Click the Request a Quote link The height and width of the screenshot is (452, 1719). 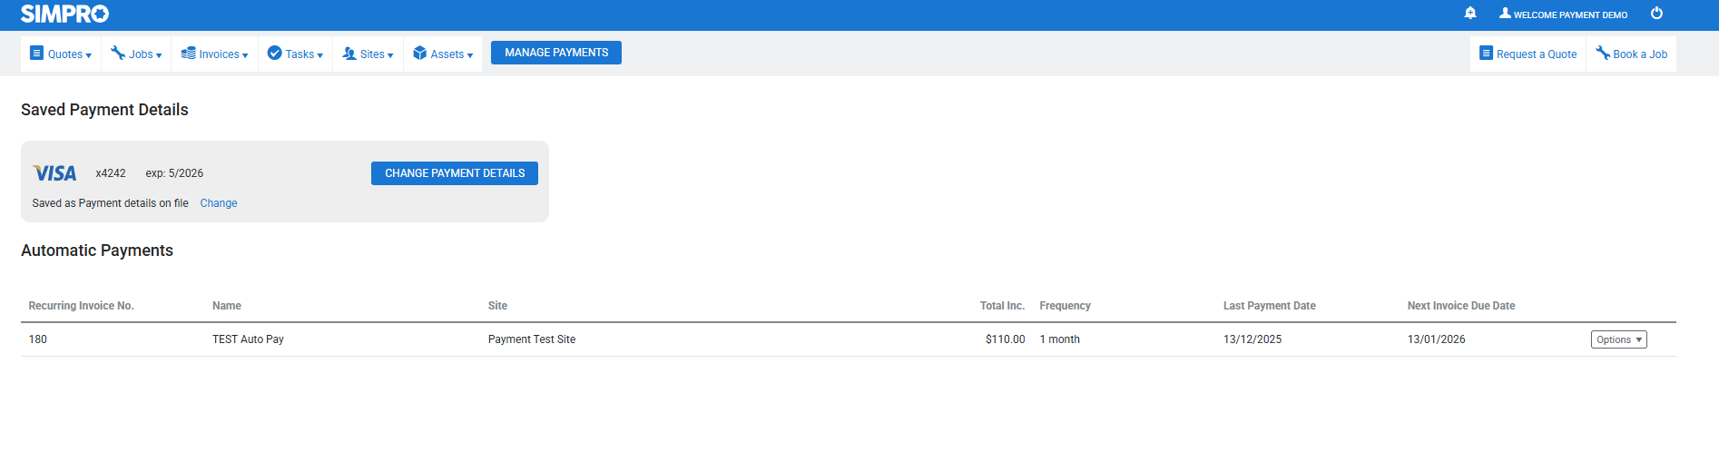(1536, 54)
